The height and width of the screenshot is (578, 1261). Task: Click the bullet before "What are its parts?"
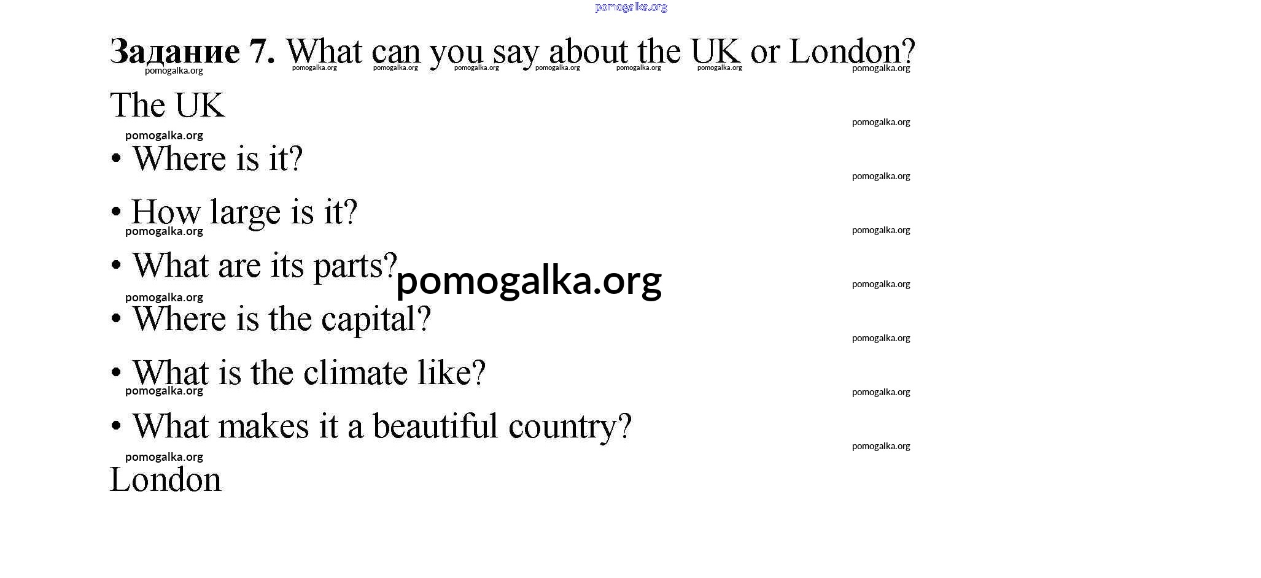click(116, 266)
